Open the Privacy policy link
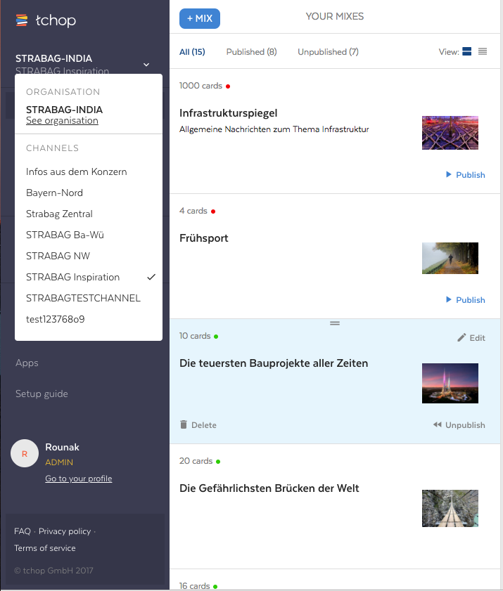Image resolution: width=503 pixels, height=591 pixels. point(65,531)
